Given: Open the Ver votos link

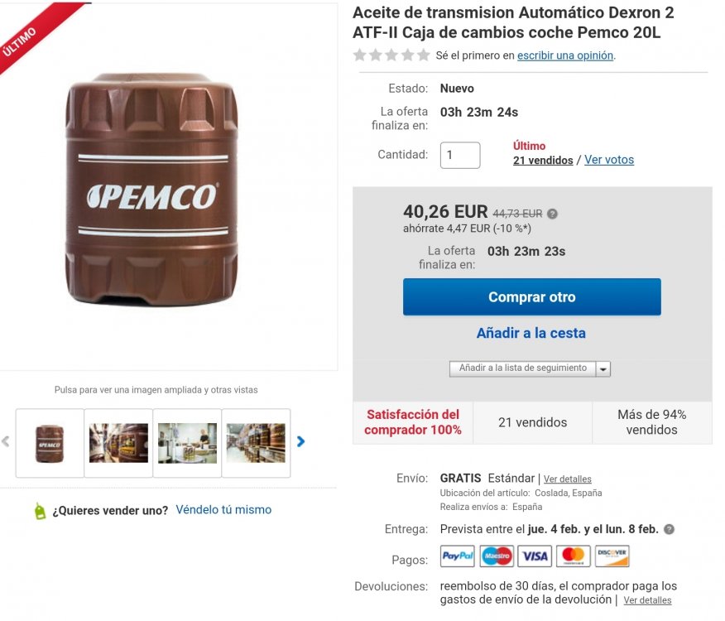Looking at the screenshot, I should 609,160.
